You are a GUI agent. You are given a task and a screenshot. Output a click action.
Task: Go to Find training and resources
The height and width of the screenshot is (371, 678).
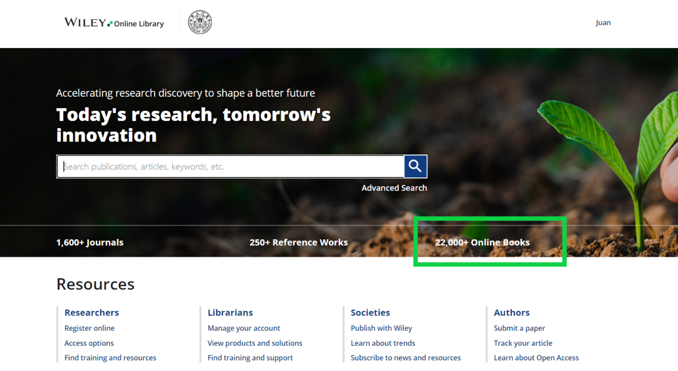click(110, 358)
